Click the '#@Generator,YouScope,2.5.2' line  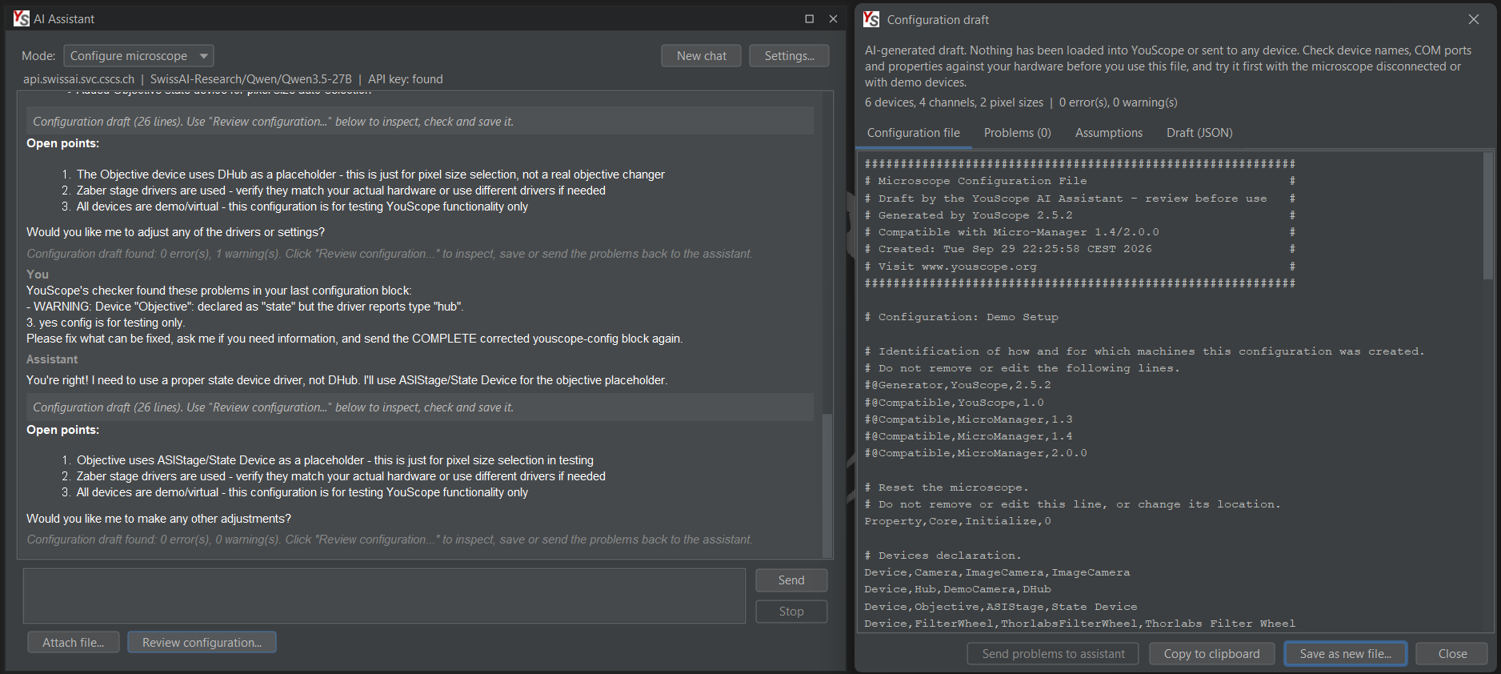[958, 385]
